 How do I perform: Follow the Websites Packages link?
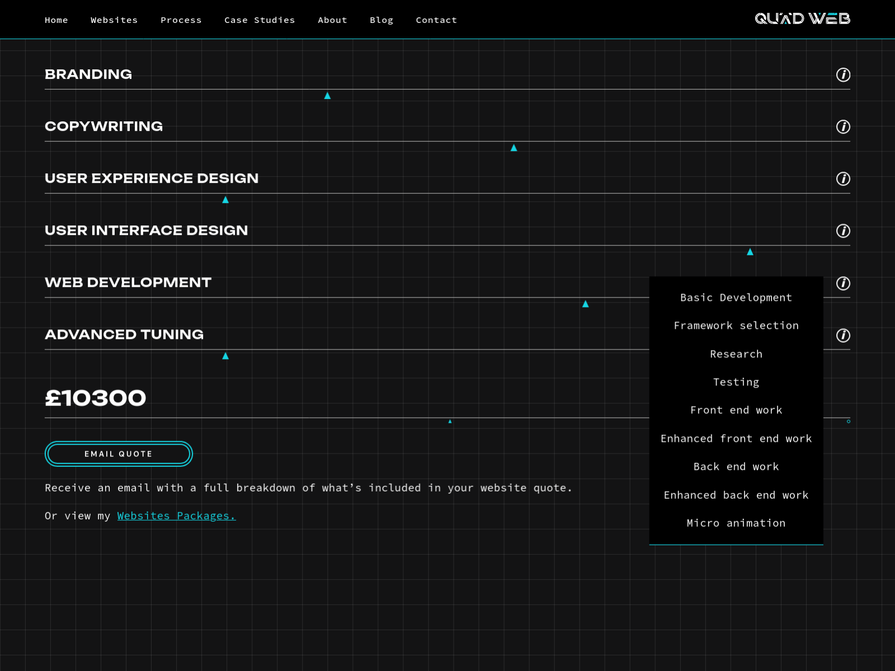(176, 516)
